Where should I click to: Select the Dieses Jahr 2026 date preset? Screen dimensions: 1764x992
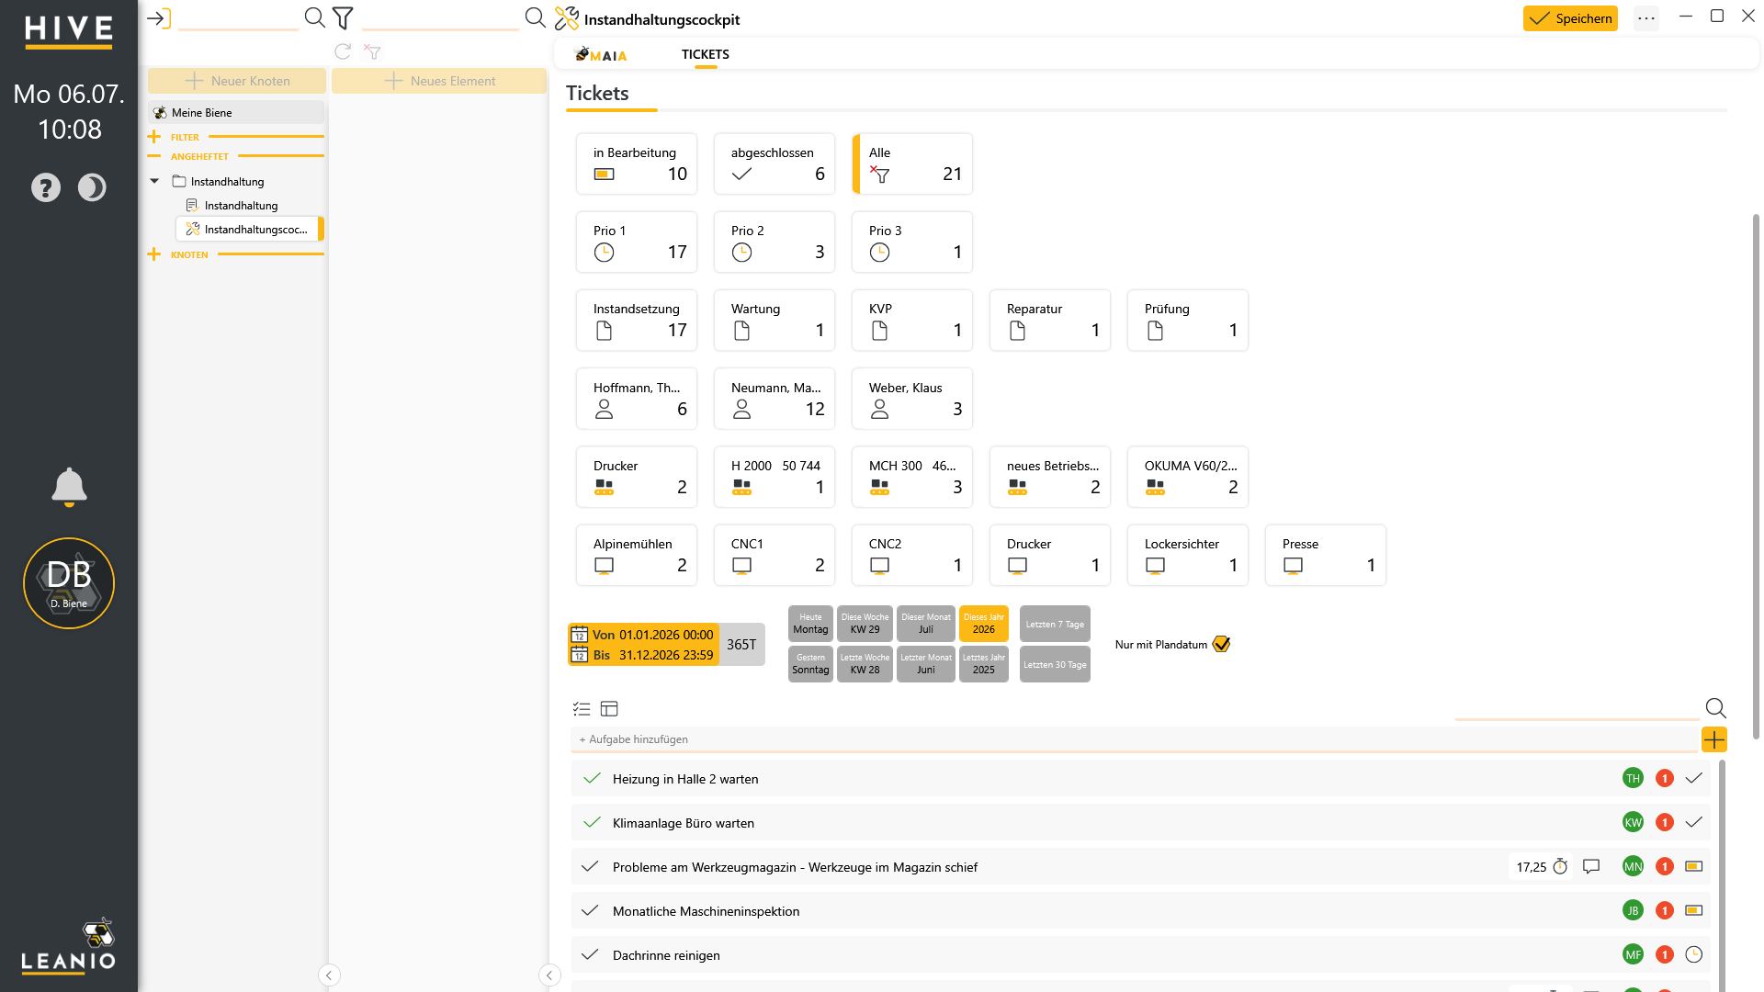coord(984,624)
